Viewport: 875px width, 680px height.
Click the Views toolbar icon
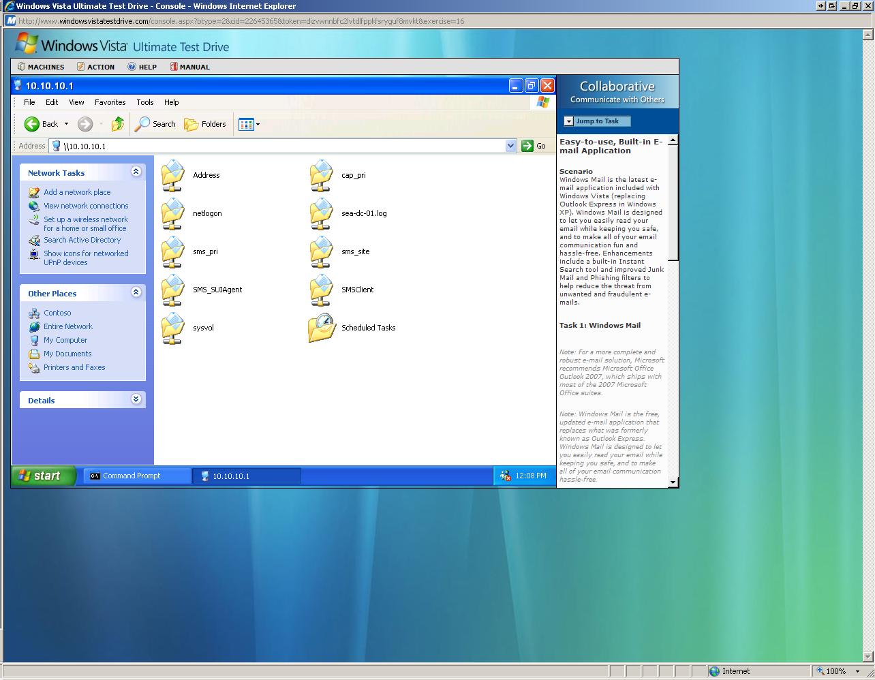click(x=246, y=124)
